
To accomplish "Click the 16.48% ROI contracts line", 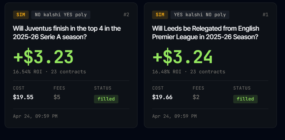I will pyautogui.click(x=189, y=72).
